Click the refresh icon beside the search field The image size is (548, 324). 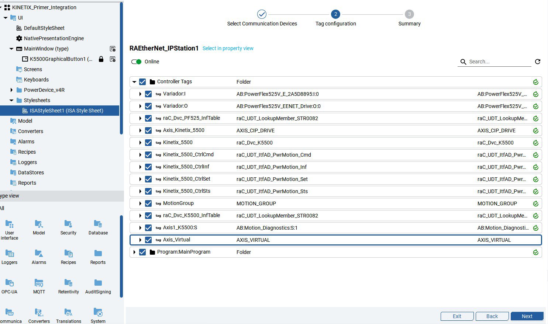[x=538, y=62]
